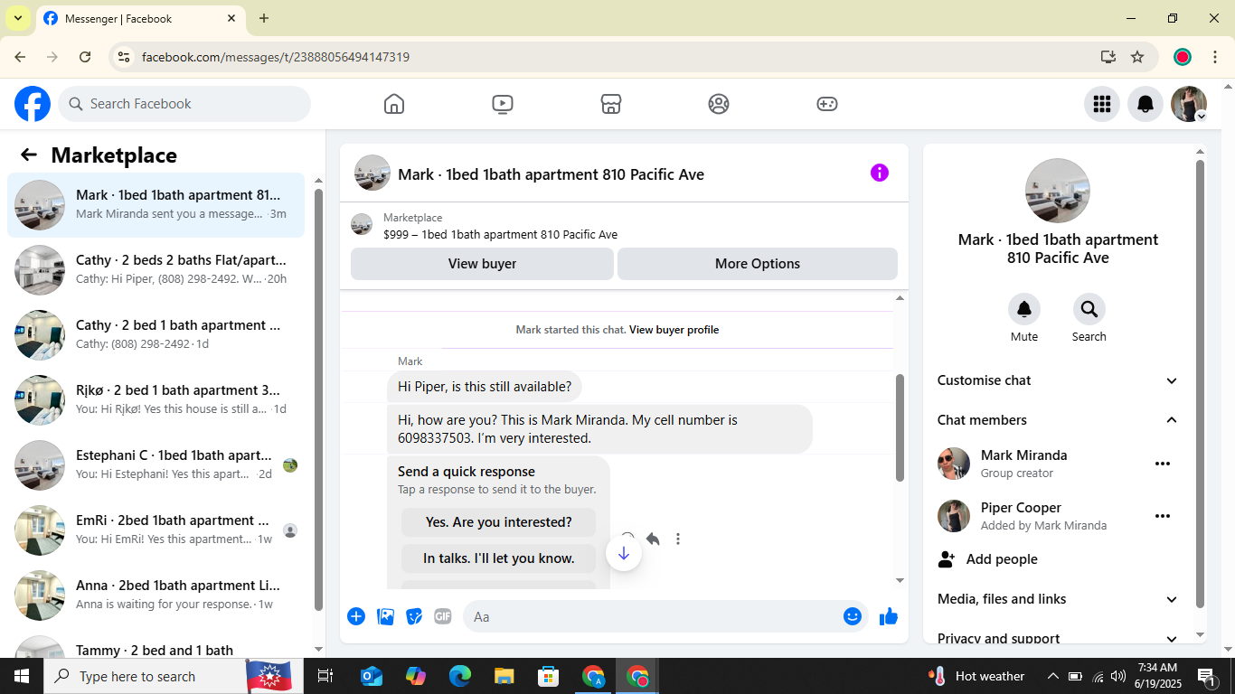Open the account profile menu
1235x694 pixels.
1189,104
